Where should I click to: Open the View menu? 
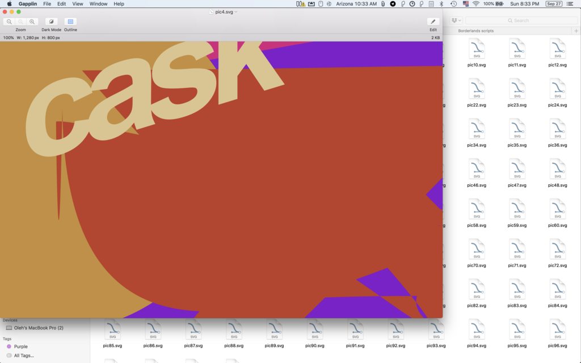pyautogui.click(x=77, y=4)
